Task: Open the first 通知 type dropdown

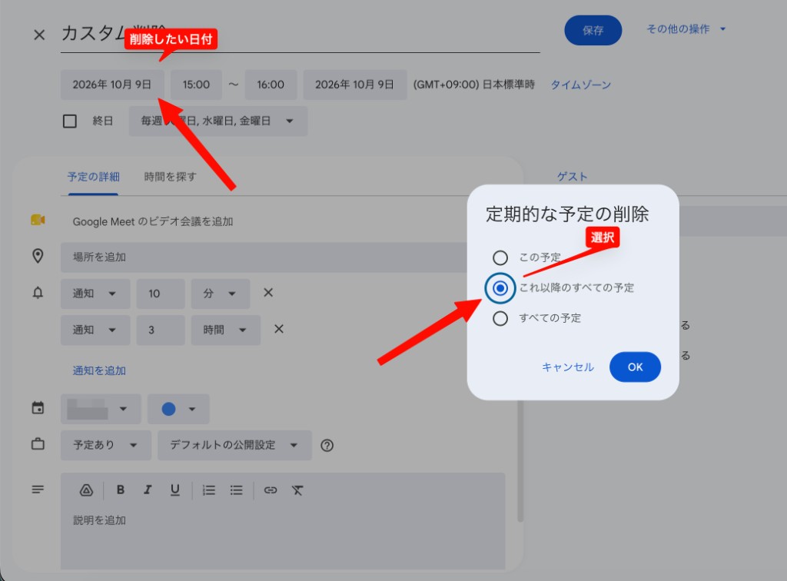Action: click(x=95, y=294)
